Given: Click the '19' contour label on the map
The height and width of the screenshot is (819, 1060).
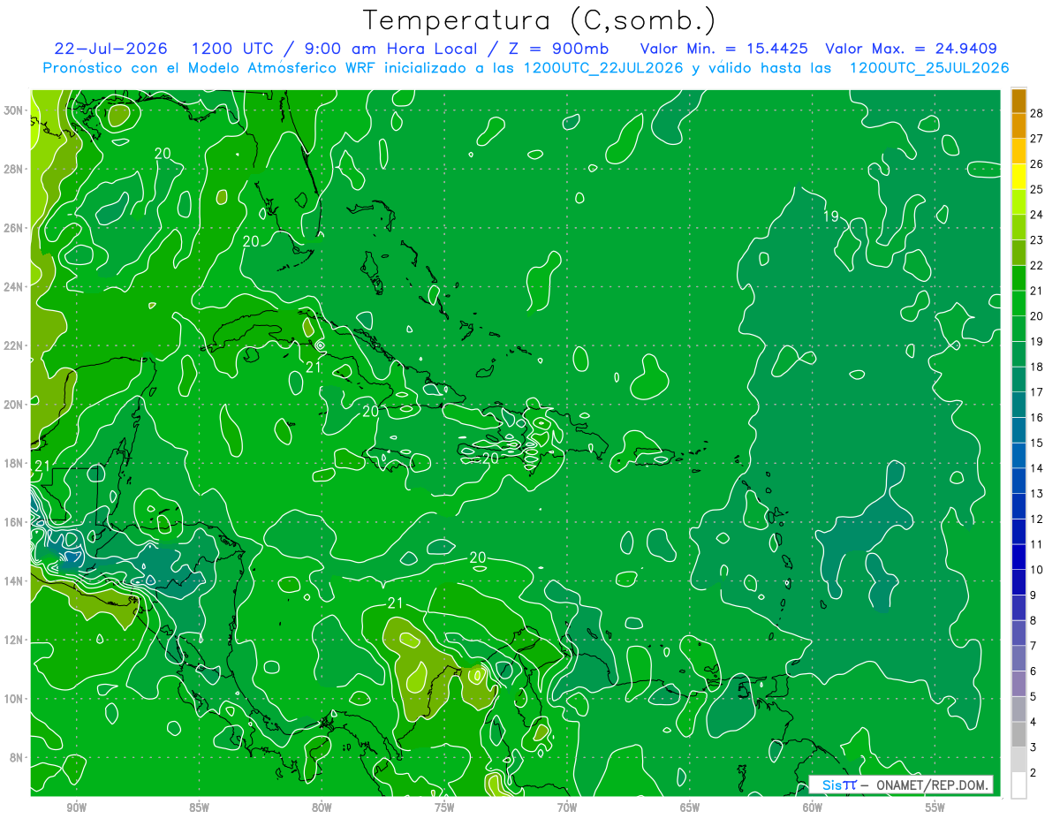Looking at the screenshot, I should [830, 216].
